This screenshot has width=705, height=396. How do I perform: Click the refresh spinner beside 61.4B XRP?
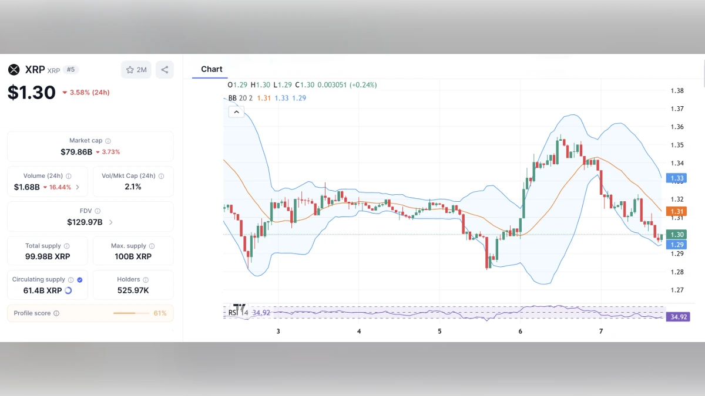click(x=68, y=290)
